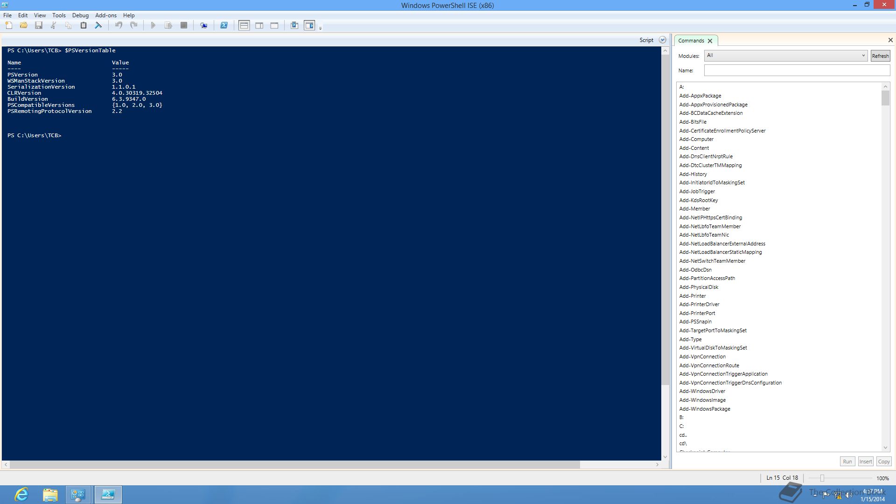Start PowerShell.exe from the blue console icon
Image resolution: width=896 pixels, height=504 pixels.
(x=224, y=25)
